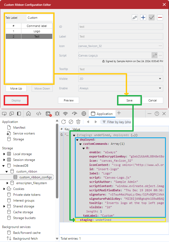Click the trash delete-entry icon
Image resolution: width=169 pixels, height=242 pixels.
[x=78, y=122]
